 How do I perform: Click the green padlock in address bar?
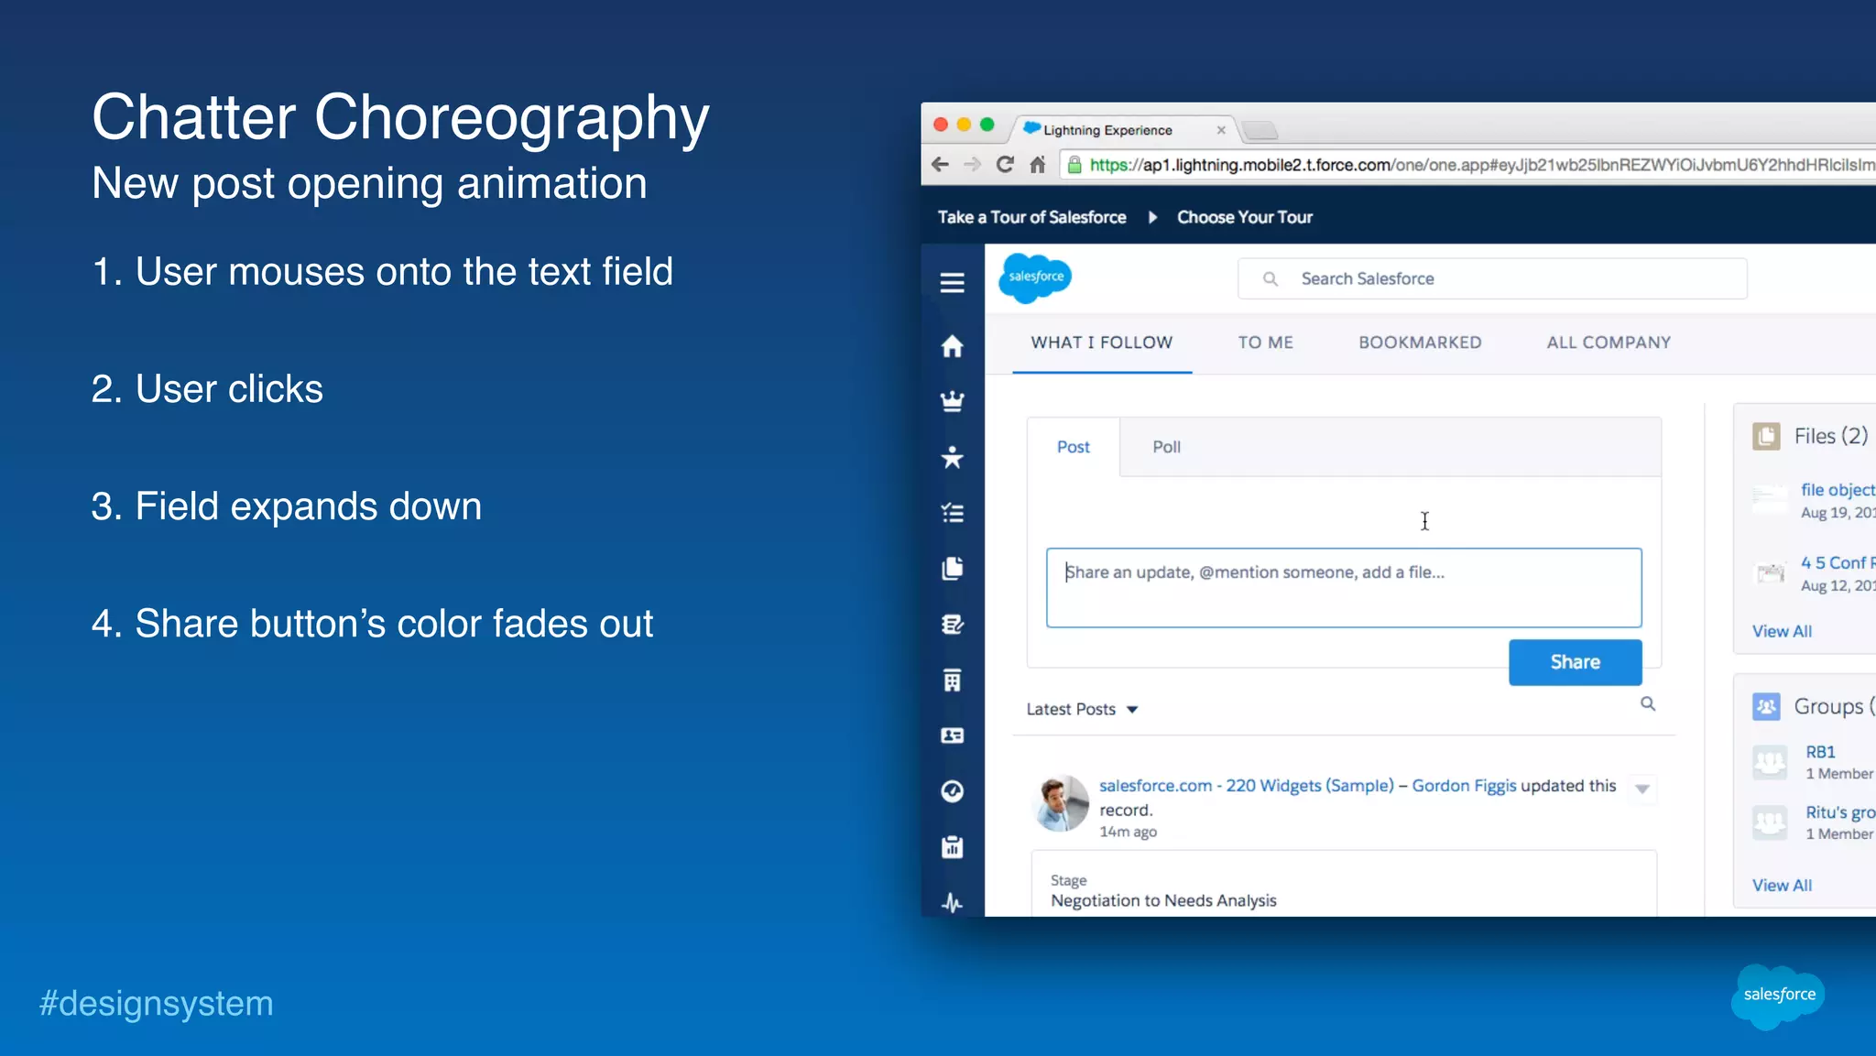coord(1074,164)
